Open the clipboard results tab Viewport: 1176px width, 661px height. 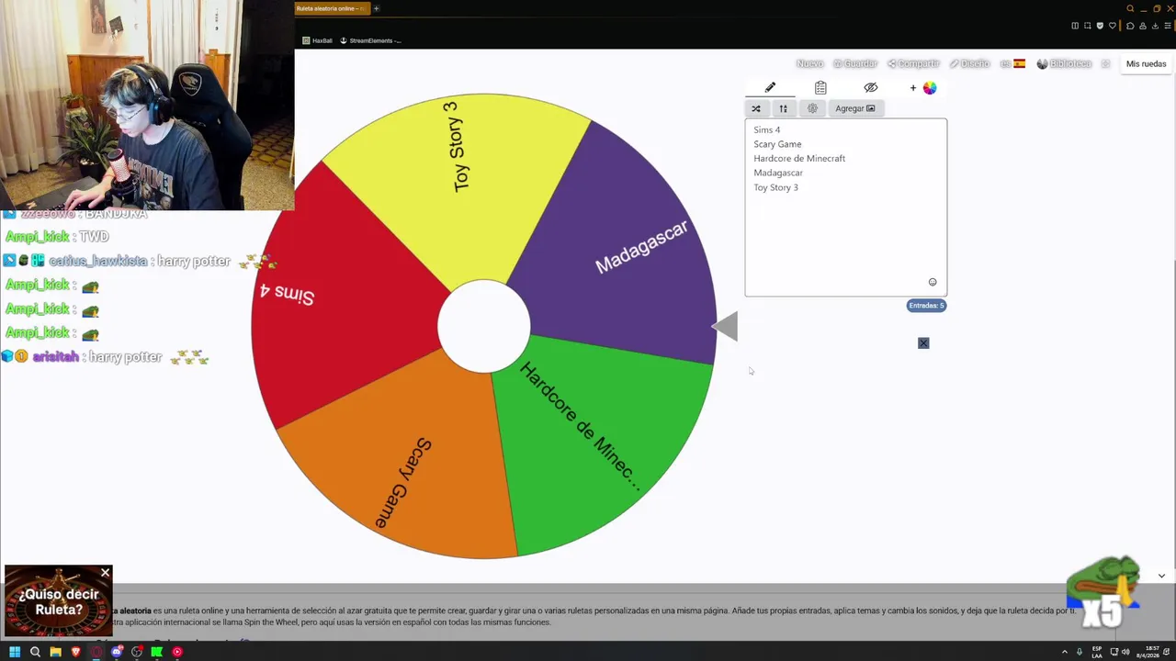click(x=820, y=88)
